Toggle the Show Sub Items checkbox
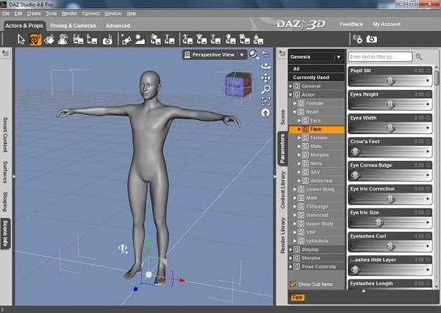The width and height of the screenshot is (441, 313). point(293,284)
